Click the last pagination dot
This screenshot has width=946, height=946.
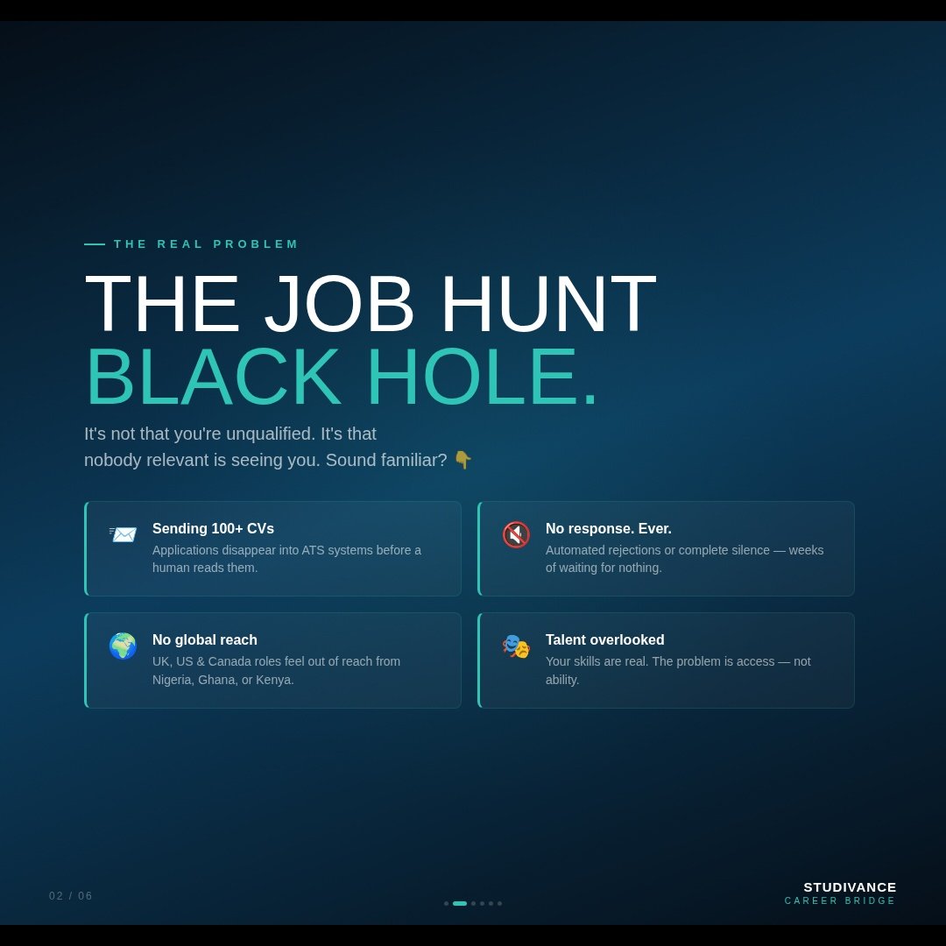click(499, 903)
